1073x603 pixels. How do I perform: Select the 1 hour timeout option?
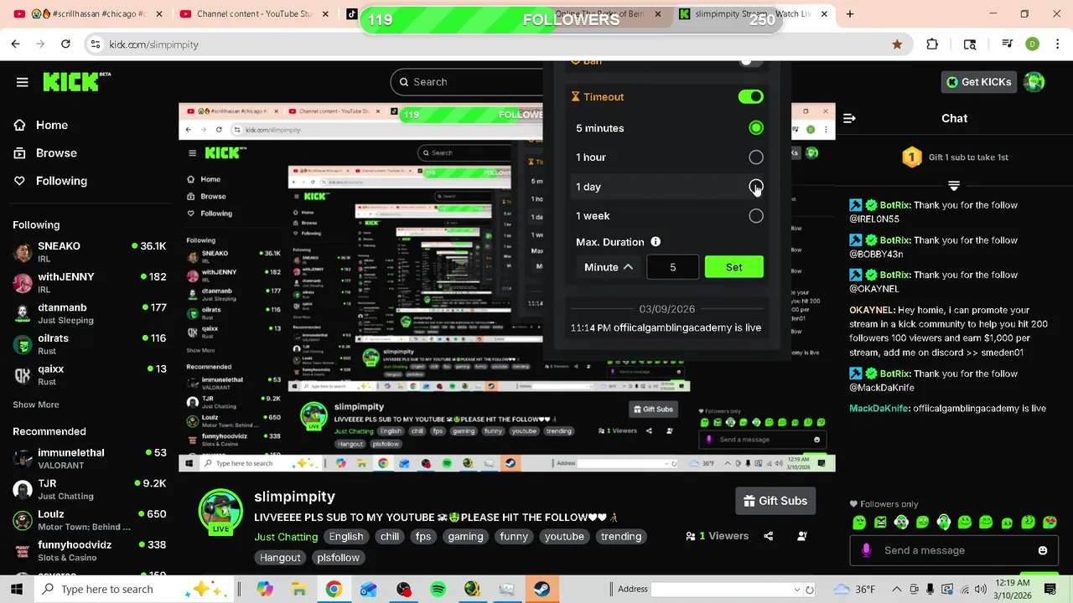(x=669, y=157)
